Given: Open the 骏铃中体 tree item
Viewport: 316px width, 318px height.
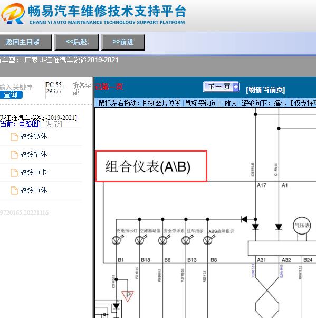Looking at the screenshot, I should [x=33, y=191].
